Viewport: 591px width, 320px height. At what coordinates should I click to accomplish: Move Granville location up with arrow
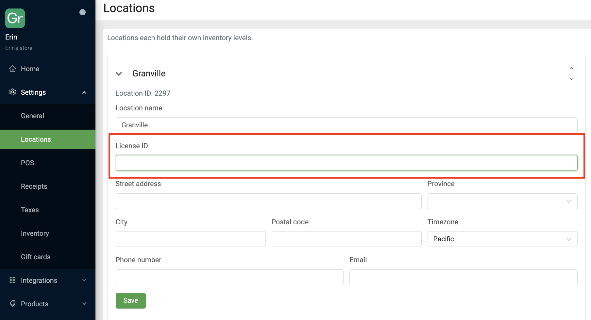coord(571,69)
